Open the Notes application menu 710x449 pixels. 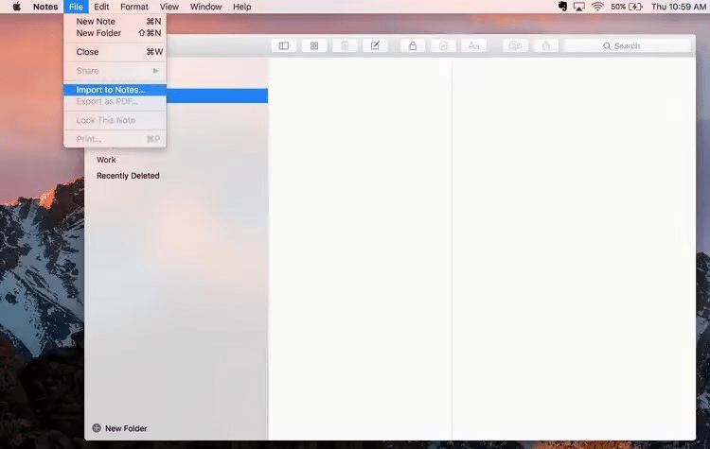45,7
